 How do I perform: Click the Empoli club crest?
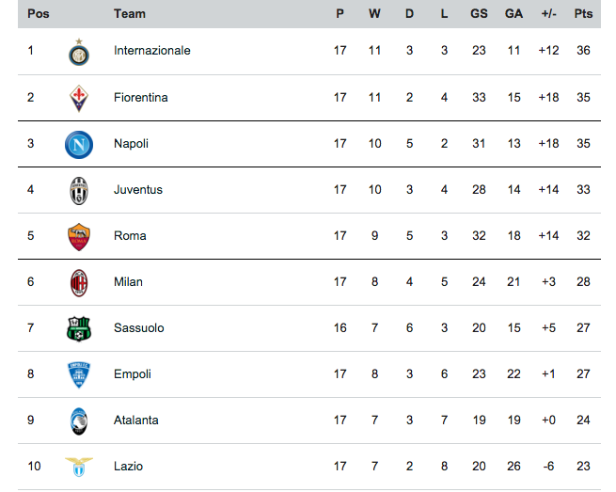click(x=79, y=374)
